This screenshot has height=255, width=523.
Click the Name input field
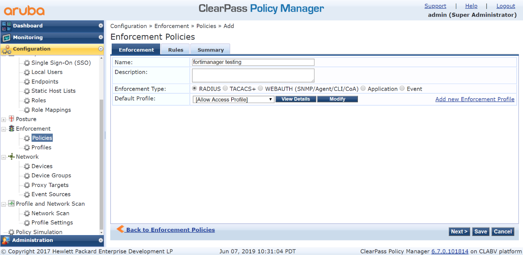pyautogui.click(x=253, y=62)
